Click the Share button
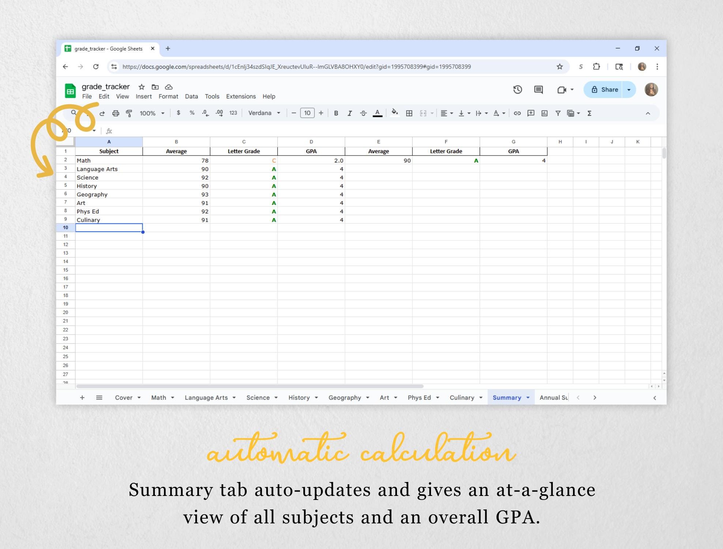Screen dimensions: 723x549 [604, 90]
